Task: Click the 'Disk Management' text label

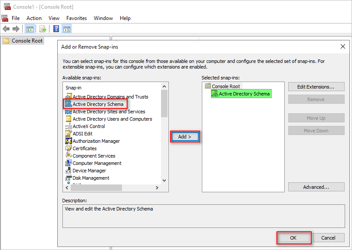Action: (91, 178)
